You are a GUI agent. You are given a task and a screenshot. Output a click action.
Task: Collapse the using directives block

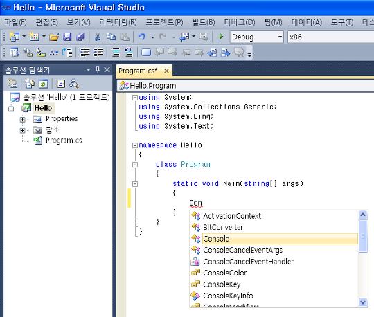[x=135, y=97]
